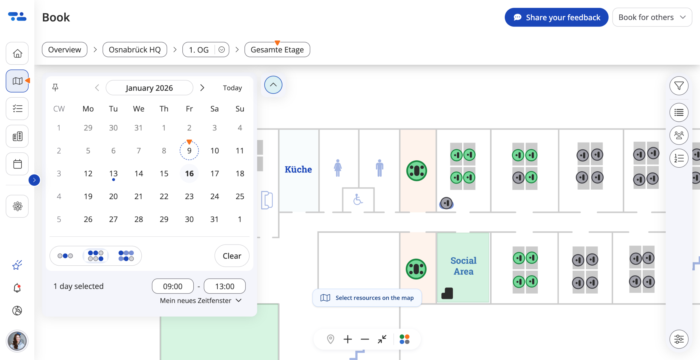Zoom in on the floor map
This screenshot has height=360, width=700.
coord(348,339)
